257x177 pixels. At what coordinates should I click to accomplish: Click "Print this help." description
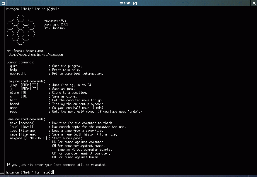click(66, 70)
